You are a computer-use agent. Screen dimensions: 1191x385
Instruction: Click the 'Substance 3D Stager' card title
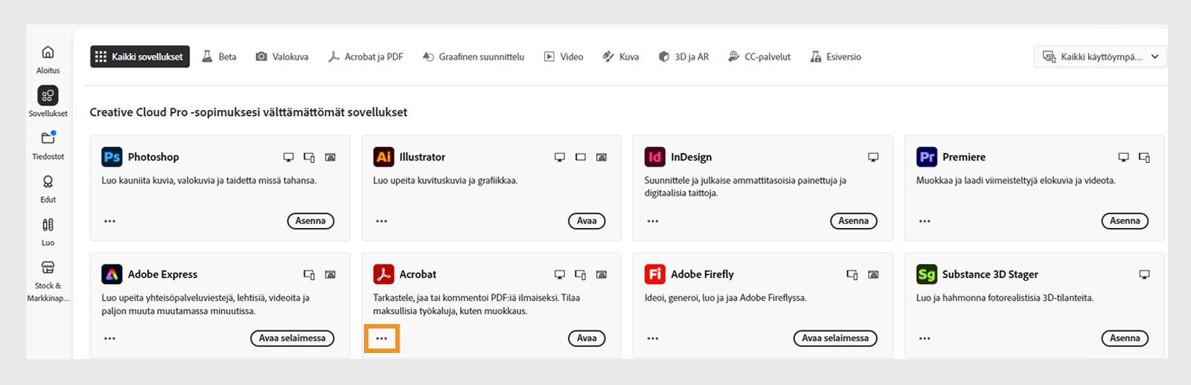(990, 274)
